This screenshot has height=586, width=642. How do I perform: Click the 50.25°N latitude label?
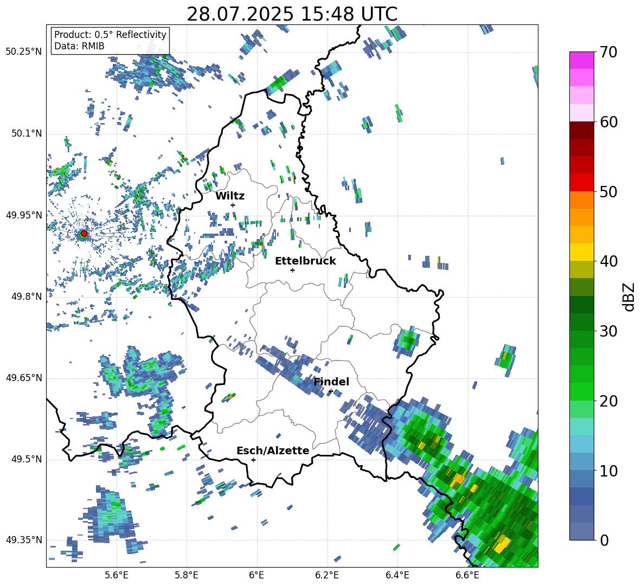pos(24,51)
